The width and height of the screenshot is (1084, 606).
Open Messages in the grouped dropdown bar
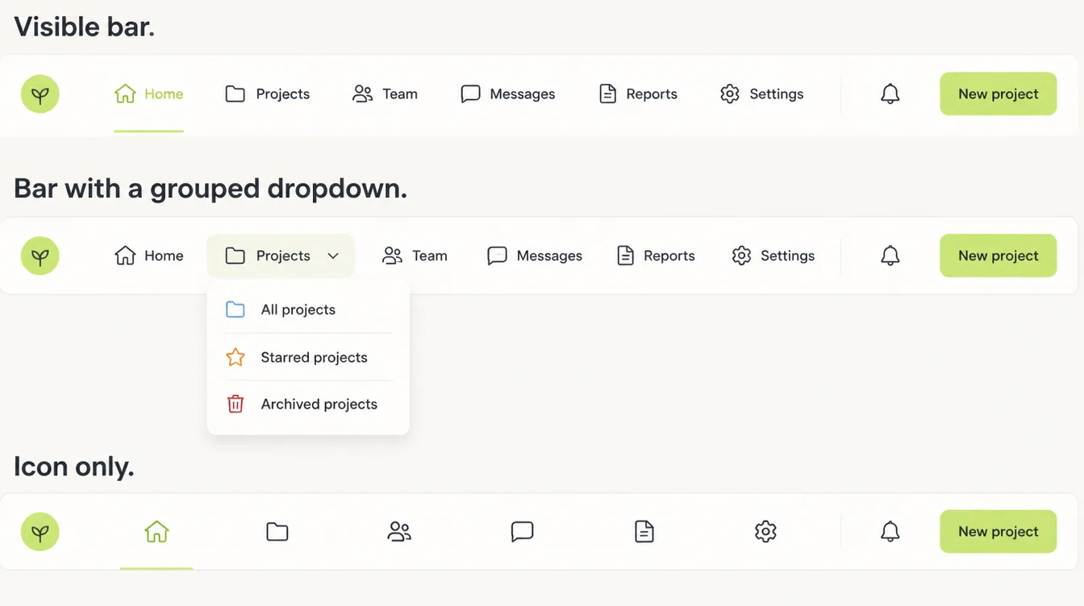(535, 256)
